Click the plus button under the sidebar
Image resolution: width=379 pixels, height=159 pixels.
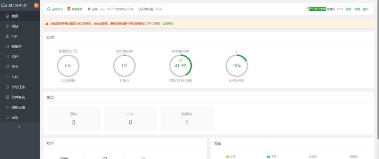[19, 127]
